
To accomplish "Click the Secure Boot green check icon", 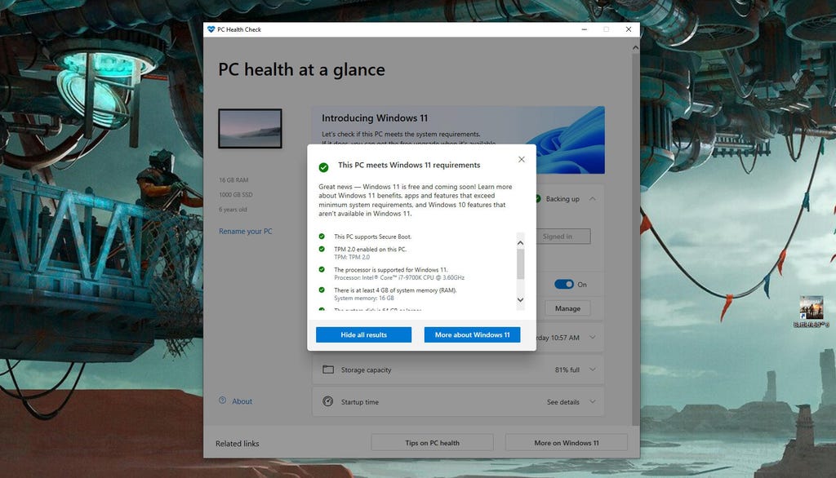I will [x=322, y=237].
